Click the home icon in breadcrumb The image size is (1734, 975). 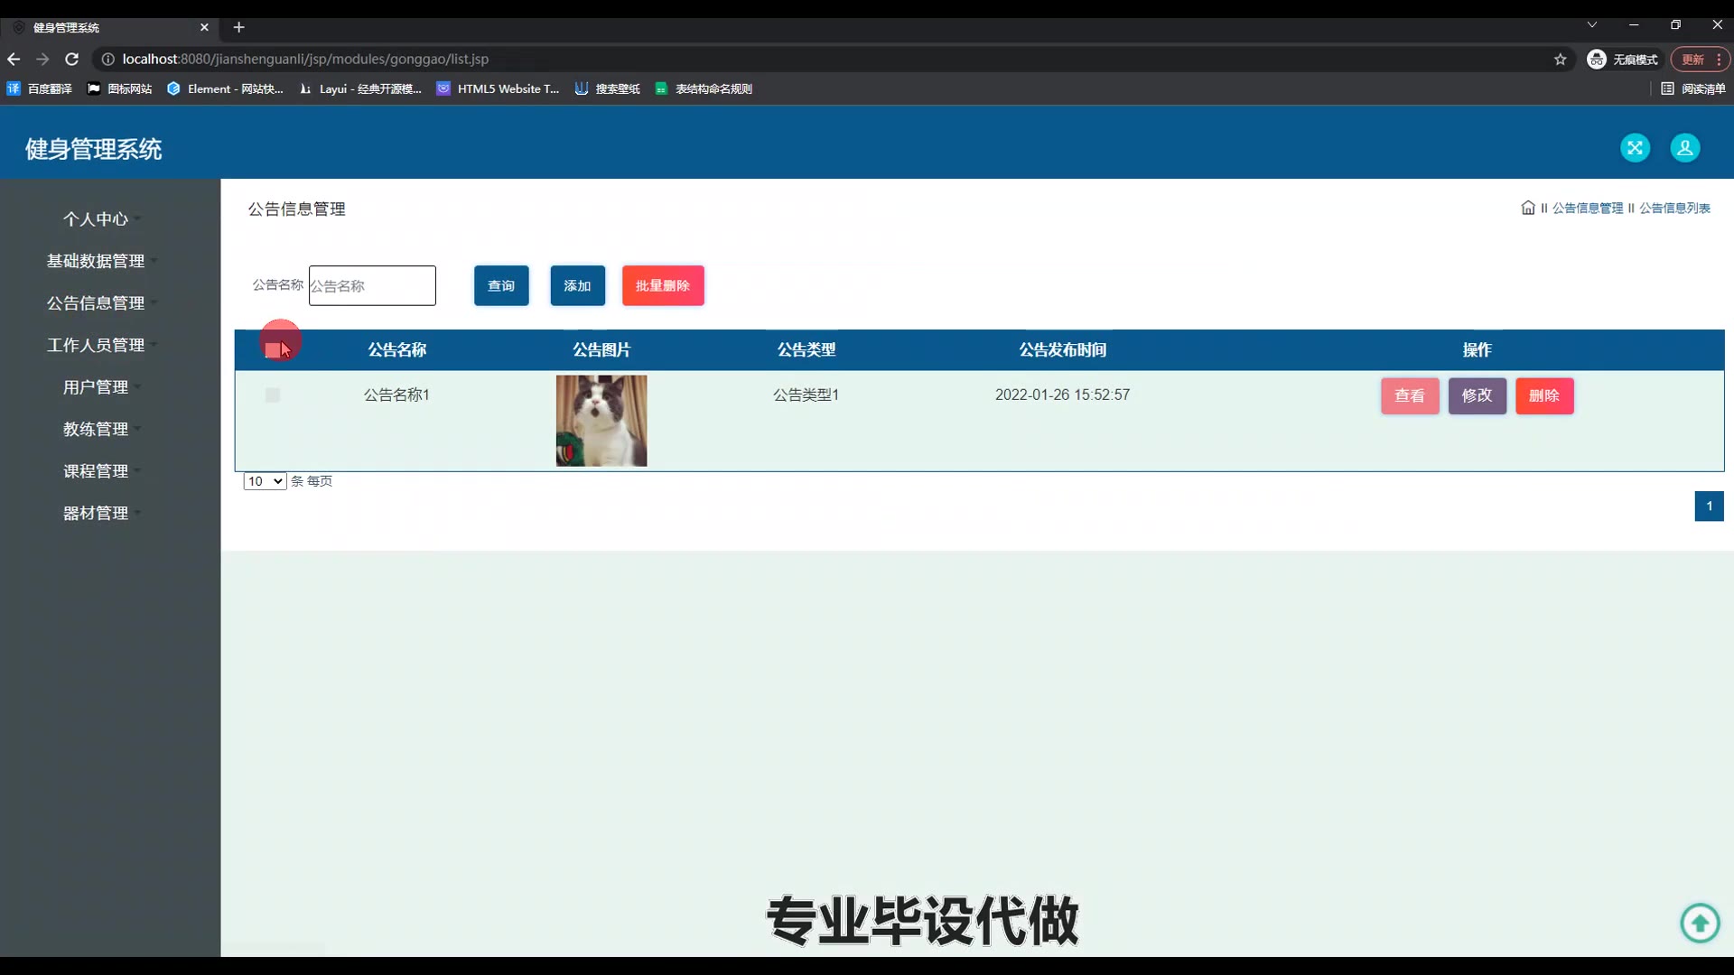click(1527, 208)
